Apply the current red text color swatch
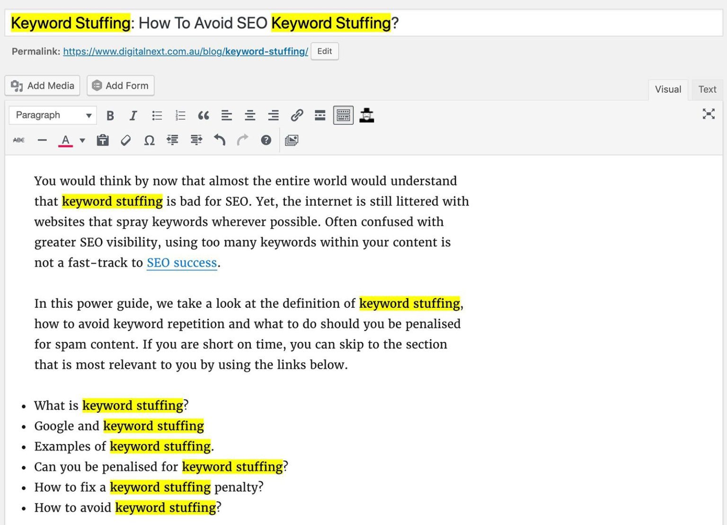 (66, 140)
